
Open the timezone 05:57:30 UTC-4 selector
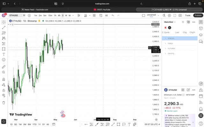click(x=152, y=124)
